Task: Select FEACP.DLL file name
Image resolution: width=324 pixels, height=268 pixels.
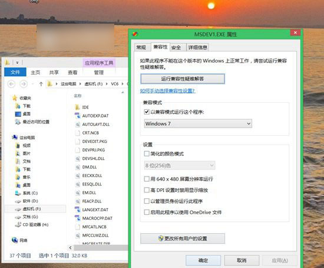Action: (92, 201)
